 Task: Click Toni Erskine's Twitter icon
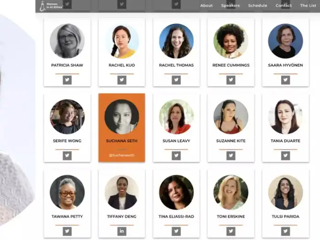click(x=231, y=231)
